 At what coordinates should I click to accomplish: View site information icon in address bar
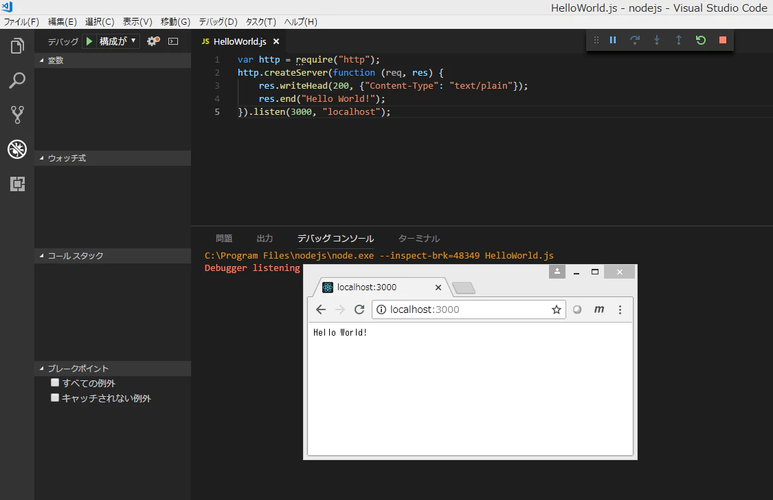(381, 309)
